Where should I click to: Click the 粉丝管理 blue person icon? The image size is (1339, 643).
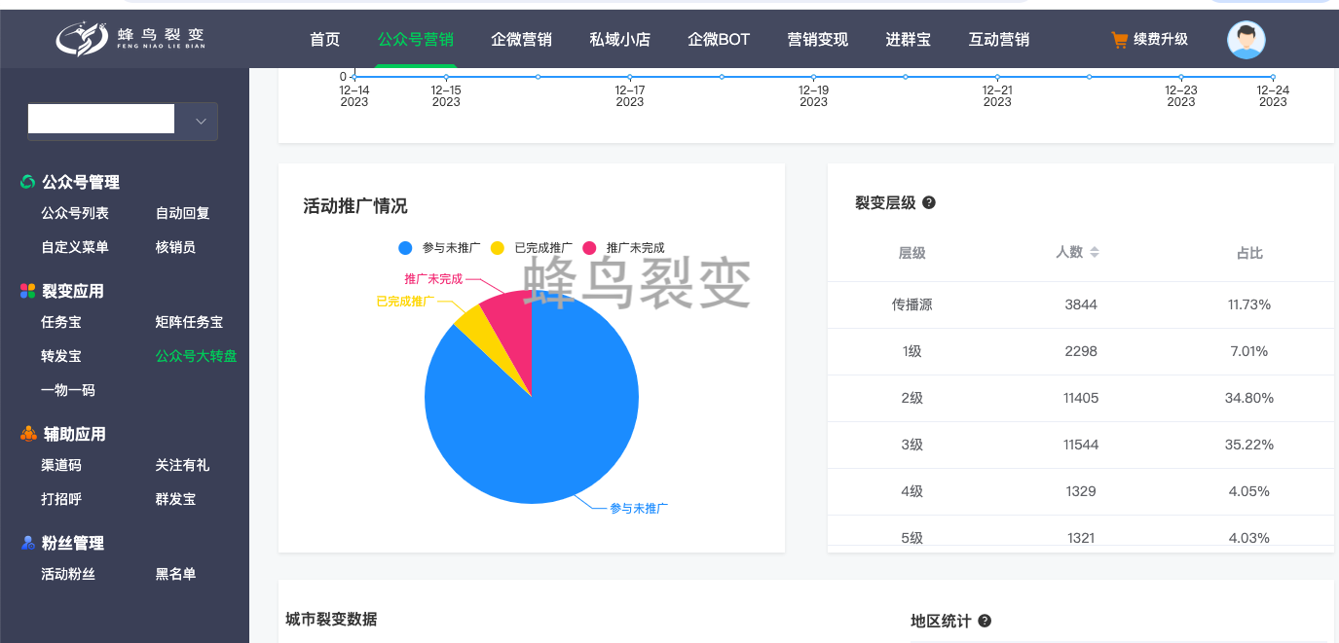pyautogui.click(x=27, y=543)
